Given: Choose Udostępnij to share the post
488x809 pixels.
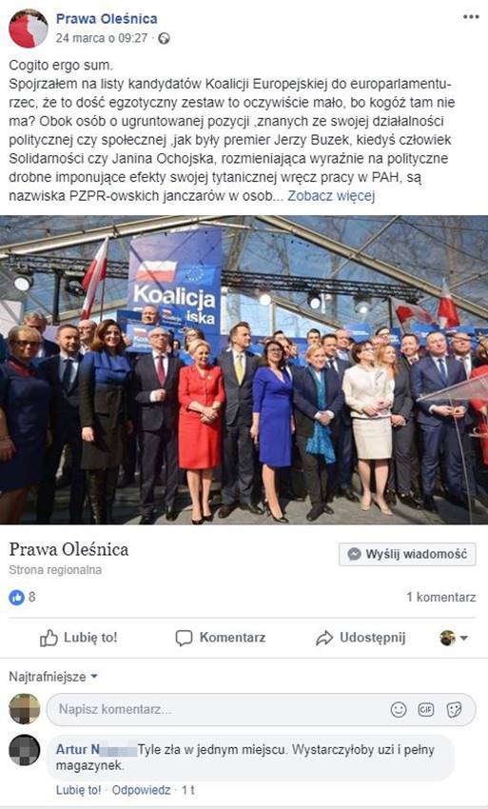Looking at the screenshot, I should [361, 638].
